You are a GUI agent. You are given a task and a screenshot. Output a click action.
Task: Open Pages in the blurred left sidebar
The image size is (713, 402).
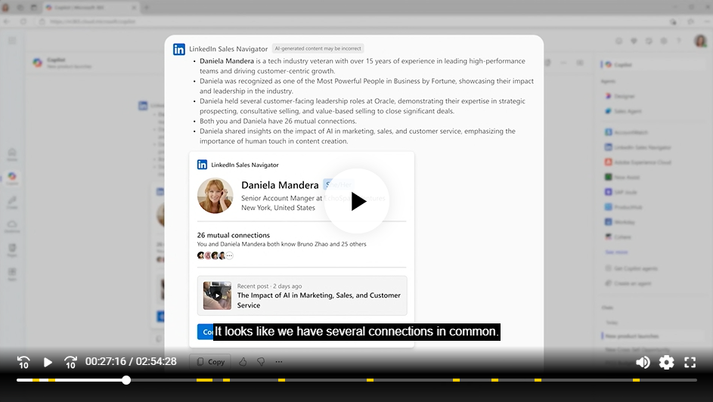(x=12, y=250)
